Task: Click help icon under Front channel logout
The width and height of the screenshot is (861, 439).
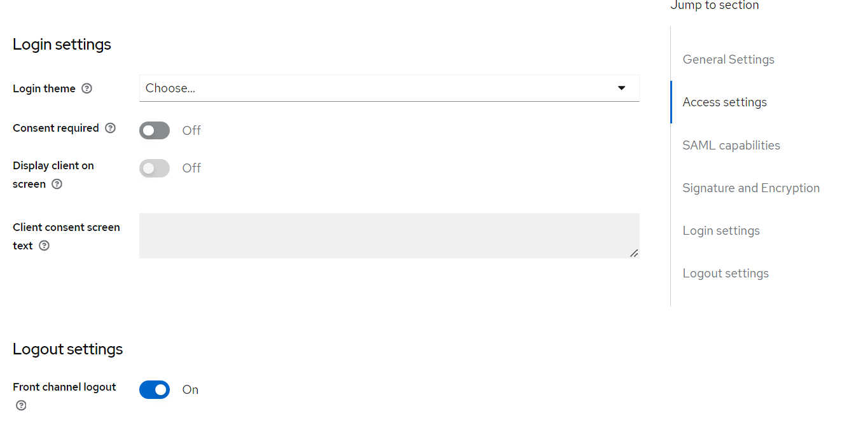Action: tap(22, 405)
